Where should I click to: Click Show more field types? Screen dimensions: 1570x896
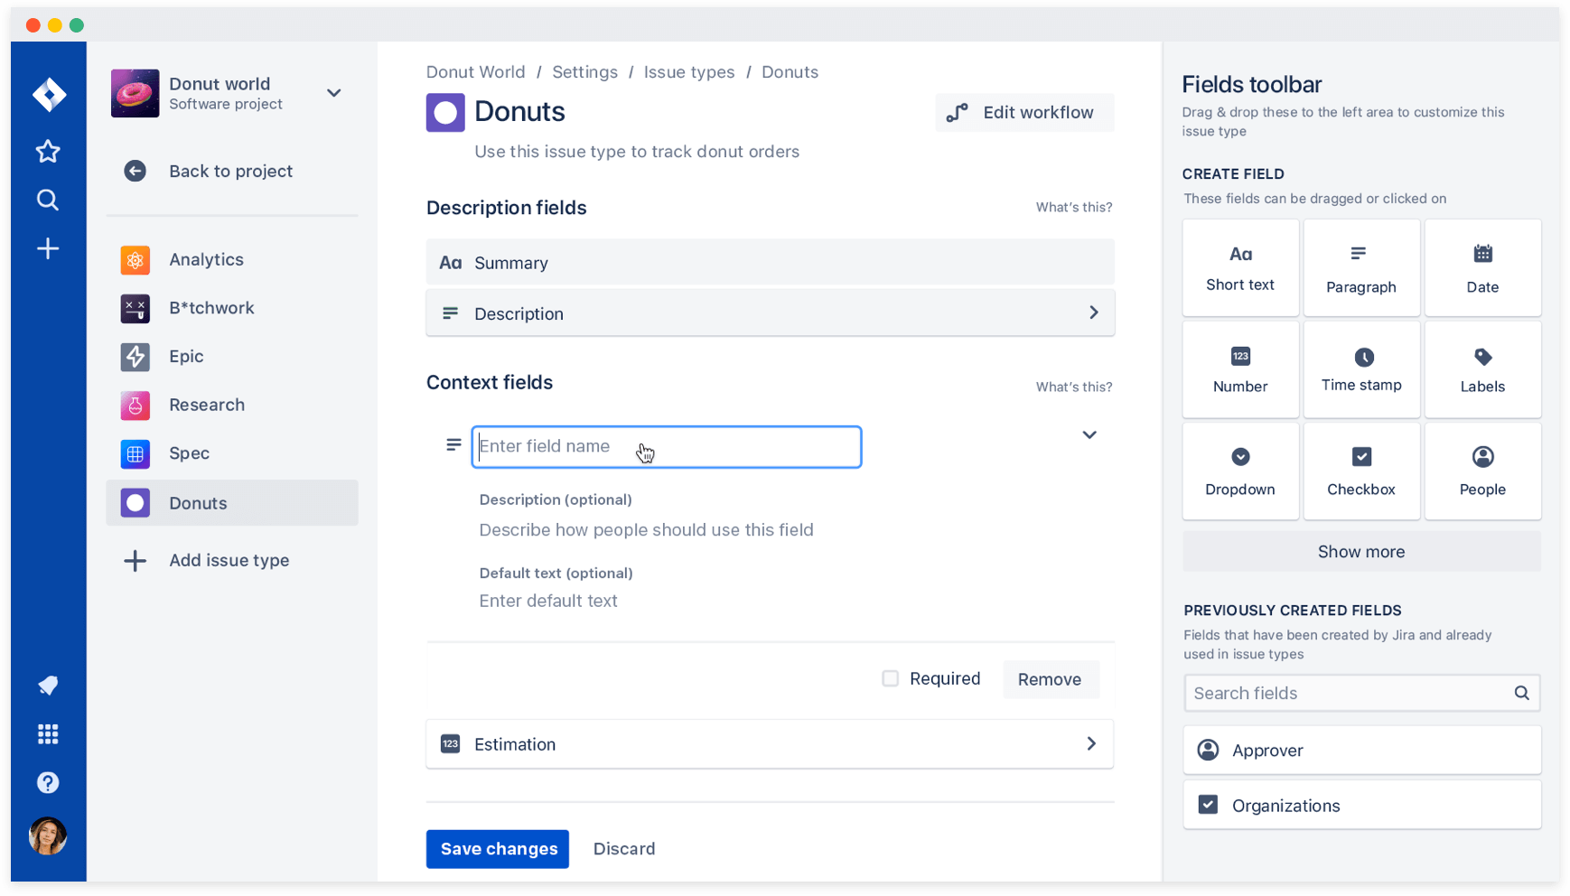click(x=1361, y=552)
